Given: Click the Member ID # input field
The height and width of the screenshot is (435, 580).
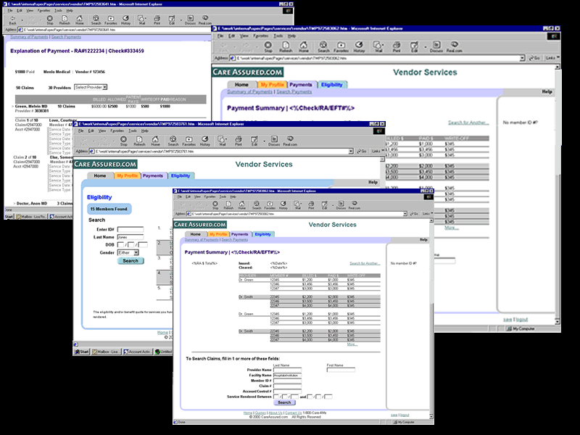Looking at the screenshot, I should [287, 381].
